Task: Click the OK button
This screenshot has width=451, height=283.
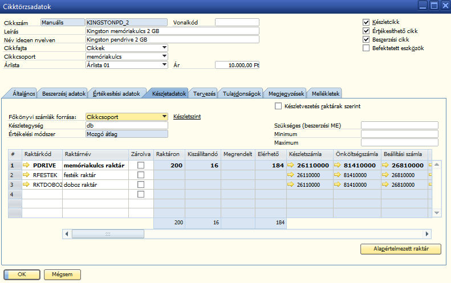Action: click(22, 274)
